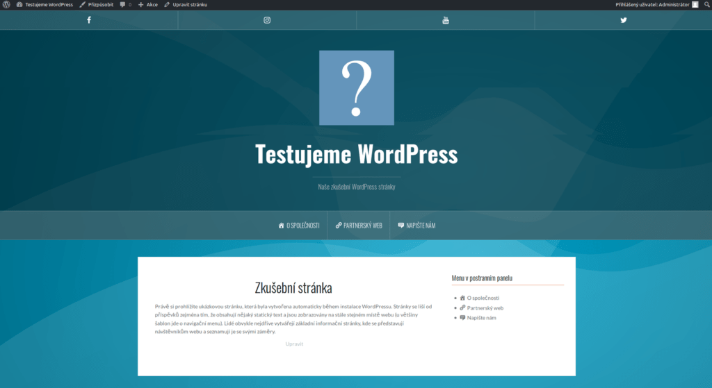This screenshot has width=712, height=388.
Task: Open Testujeme WordPress admin bar item
Action: tap(44, 5)
